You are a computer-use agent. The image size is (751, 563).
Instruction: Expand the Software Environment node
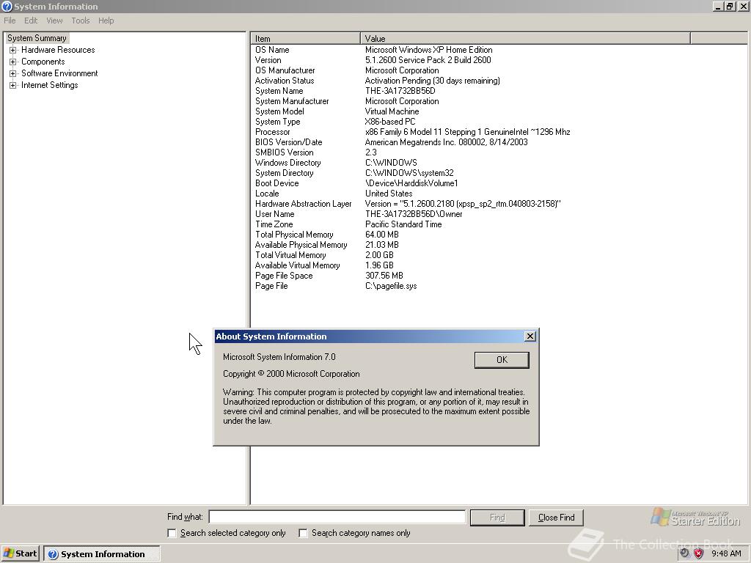pyautogui.click(x=13, y=73)
